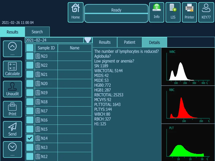The height and width of the screenshot is (161, 215).
Task: Select sample ID text N12
Action: pos(44,156)
